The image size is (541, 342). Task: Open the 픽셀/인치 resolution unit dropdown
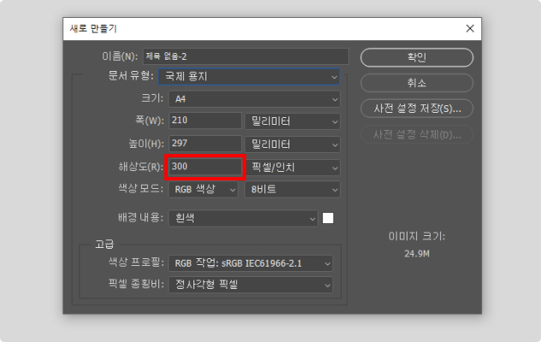pyautogui.click(x=292, y=168)
